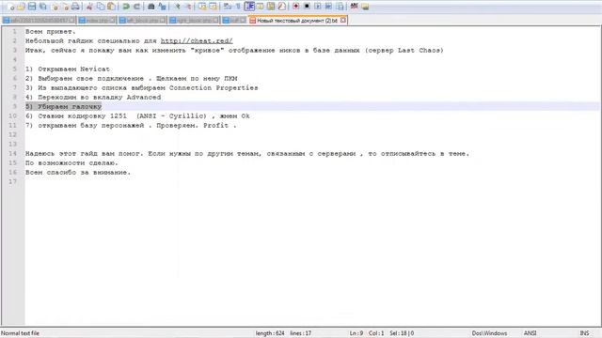602x338 pixels.
Task: Click the Save Recorded Macro icon
Action: click(340, 7)
